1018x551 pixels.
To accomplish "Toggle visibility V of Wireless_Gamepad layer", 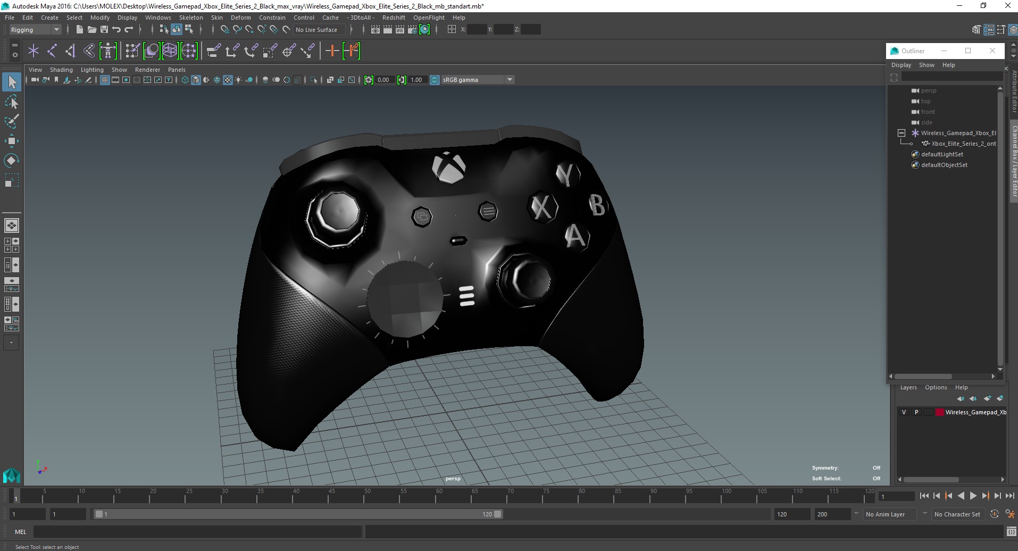I will click(904, 412).
